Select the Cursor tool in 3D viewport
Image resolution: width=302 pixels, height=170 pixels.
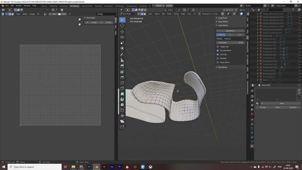(122, 25)
